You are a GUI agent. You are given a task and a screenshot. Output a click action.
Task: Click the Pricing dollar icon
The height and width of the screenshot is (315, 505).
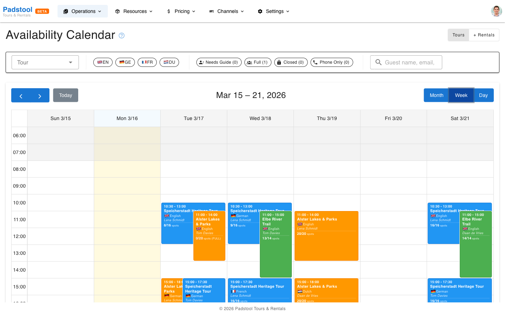(x=169, y=11)
